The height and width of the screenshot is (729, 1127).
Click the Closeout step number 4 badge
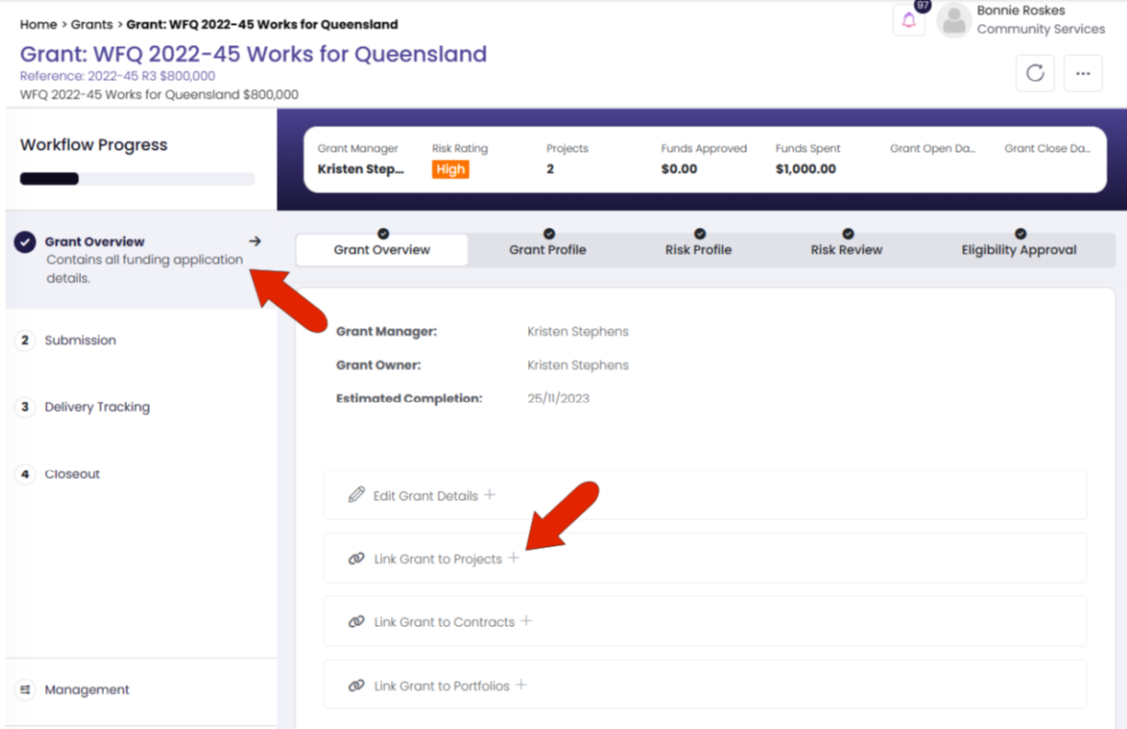tap(25, 474)
